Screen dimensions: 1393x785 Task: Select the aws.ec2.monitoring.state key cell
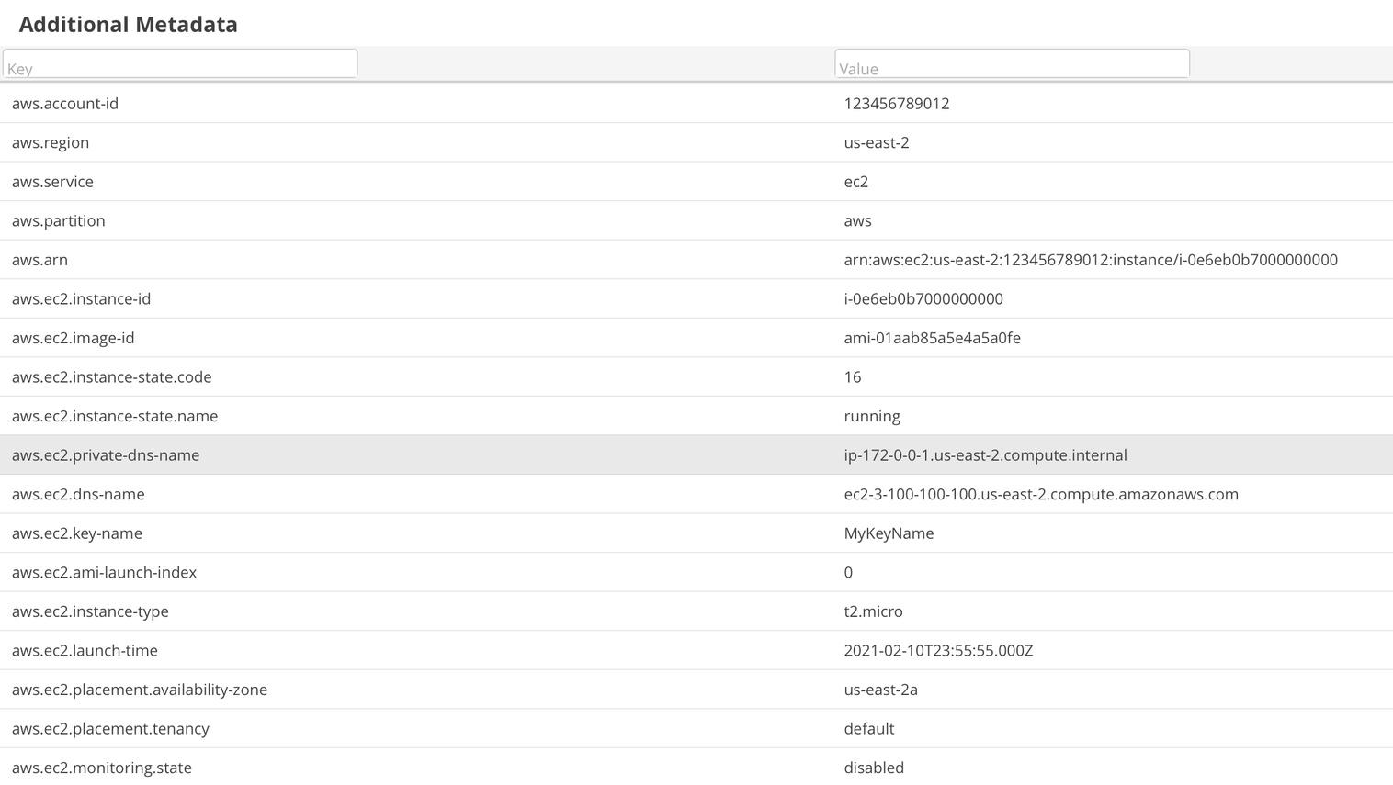102,768
